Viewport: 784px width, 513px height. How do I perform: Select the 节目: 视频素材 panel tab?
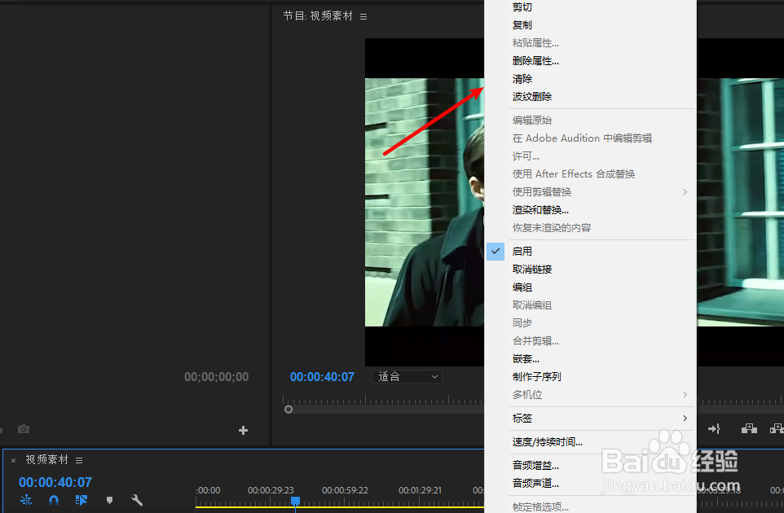point(318,16)
